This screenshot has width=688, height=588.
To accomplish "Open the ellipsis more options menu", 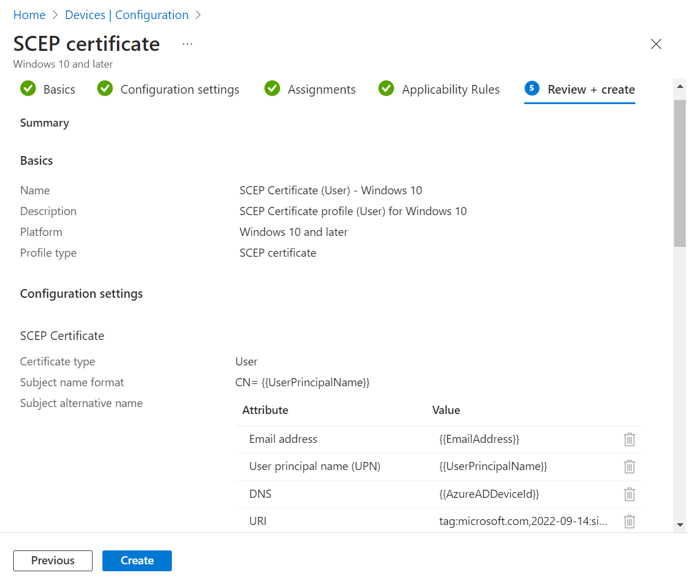I will (x=187, y=44).
